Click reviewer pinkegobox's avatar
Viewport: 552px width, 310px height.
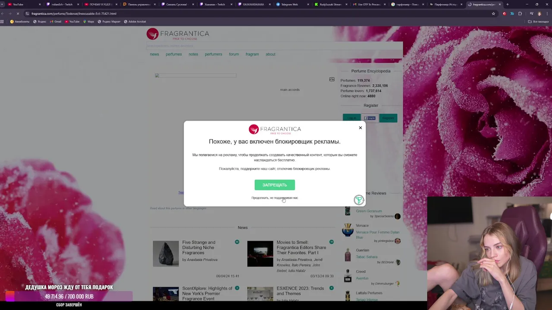pos(398,241)
